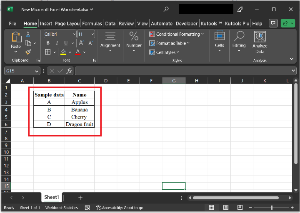Select the cell containing Dragon fruit

[80, 124]
